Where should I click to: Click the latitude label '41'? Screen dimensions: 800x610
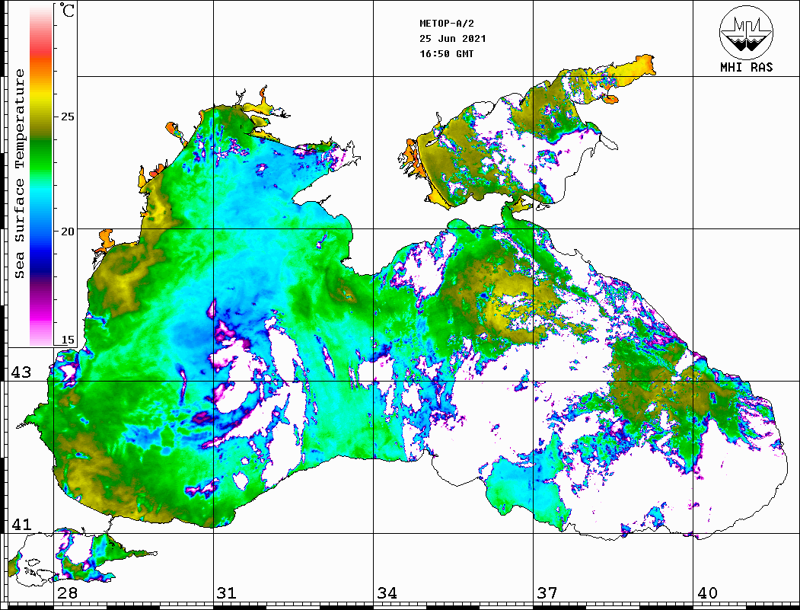(21, 524)
